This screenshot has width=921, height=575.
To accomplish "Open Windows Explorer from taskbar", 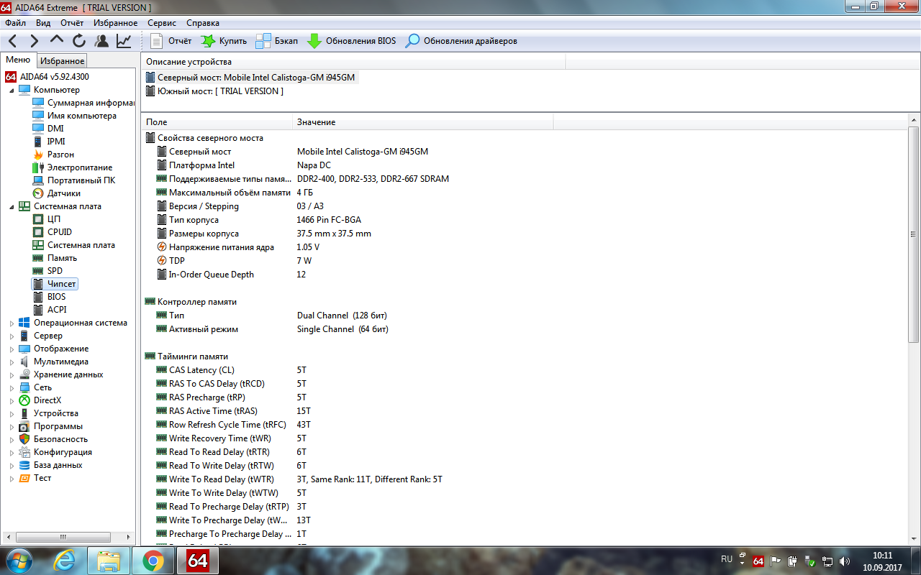I will coord(109,560).
